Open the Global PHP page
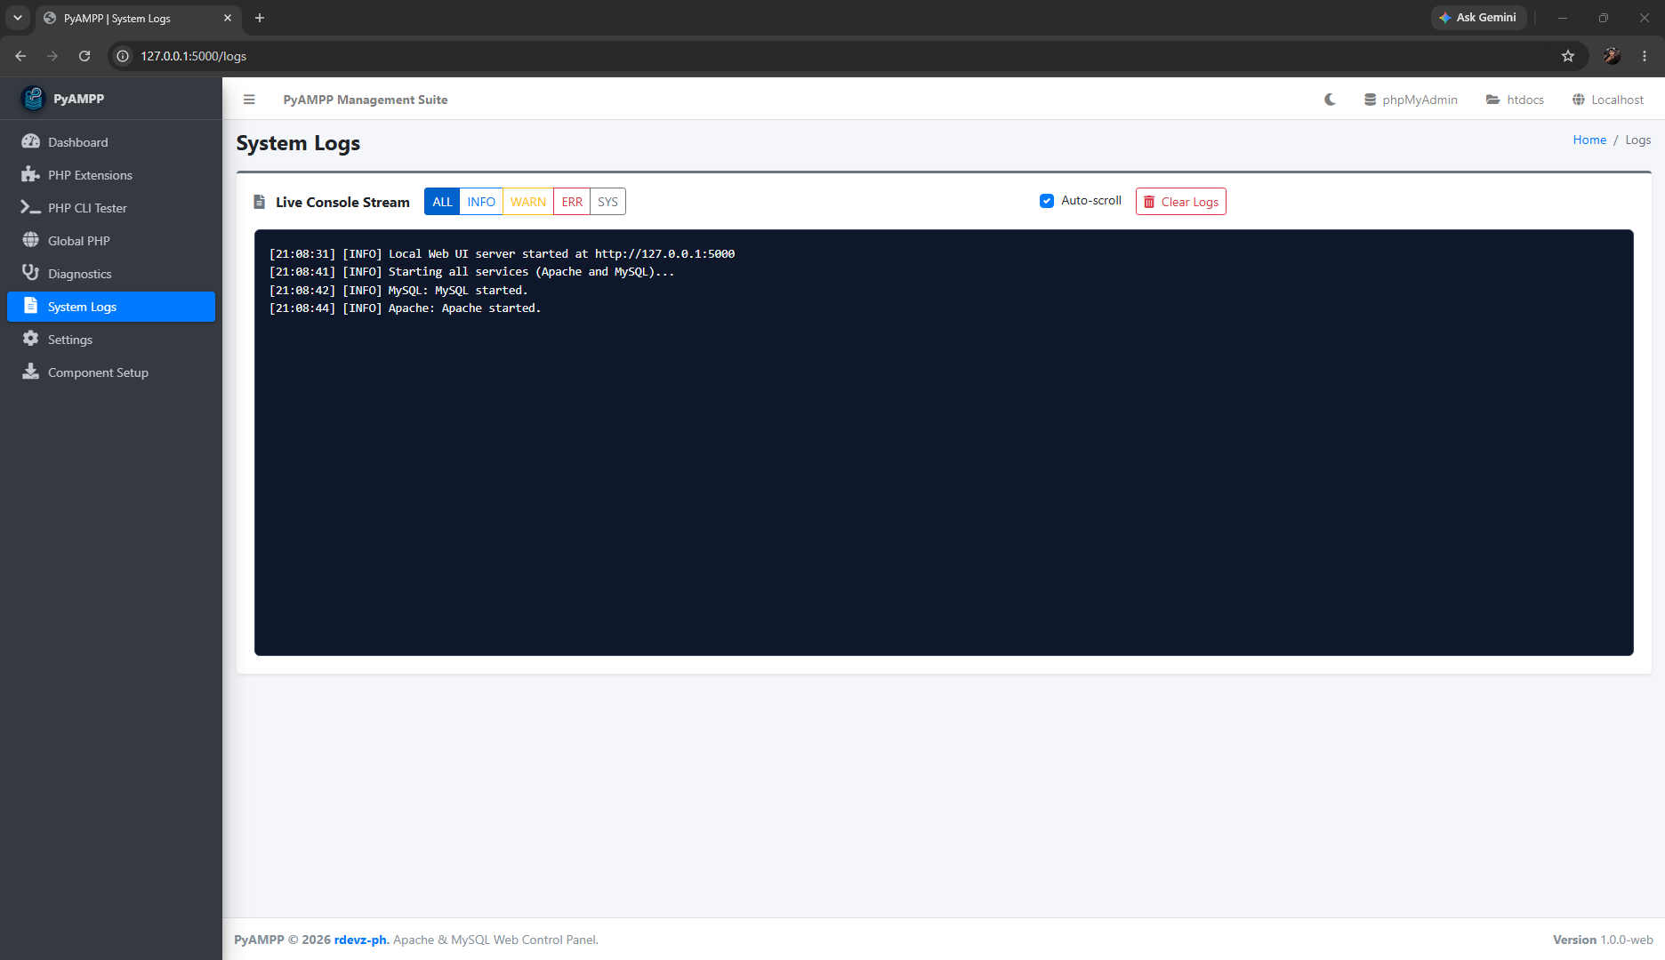Screen dimensions: 1665x960 click(x=111, y=241)
